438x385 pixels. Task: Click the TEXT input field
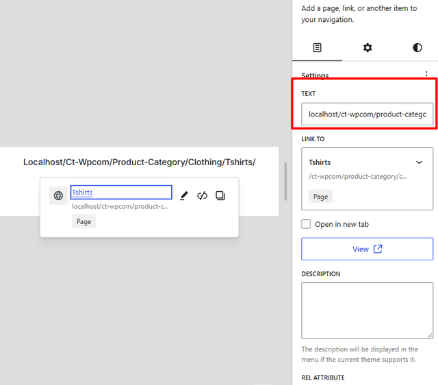tap(367, 114)
